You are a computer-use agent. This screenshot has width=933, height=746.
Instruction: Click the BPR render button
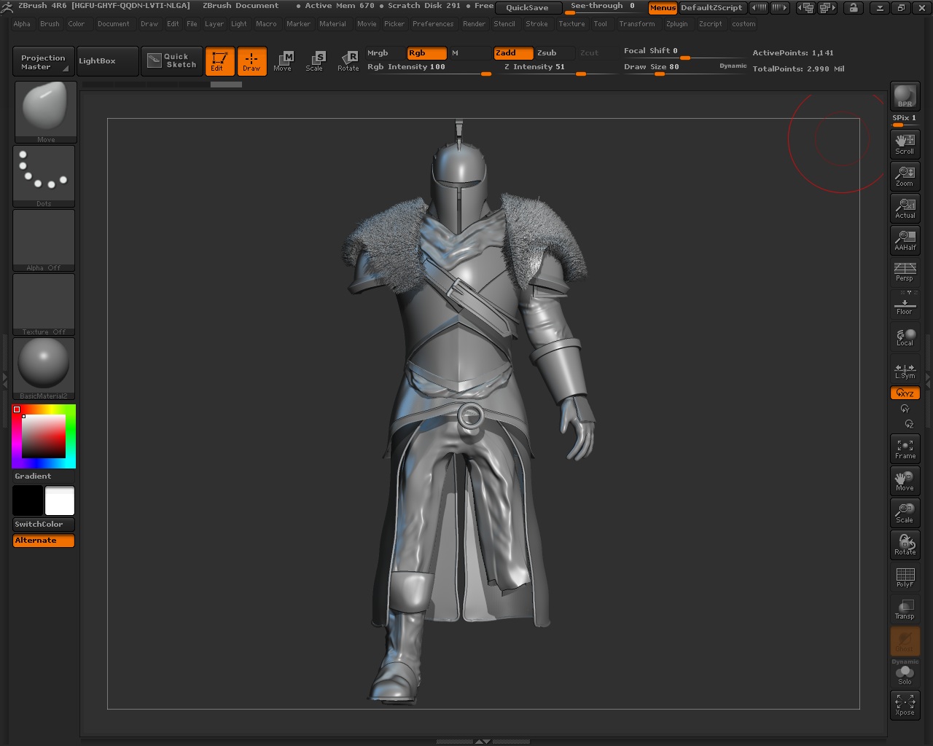coord(905,96)
